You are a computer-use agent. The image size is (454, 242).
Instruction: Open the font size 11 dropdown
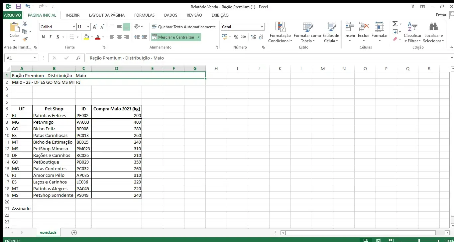(88, 27)
